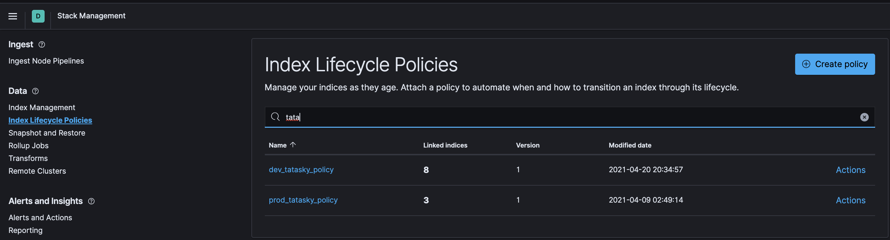Click the green D space avatar
Image resolution: width=890 pixels, height=240 pixels.
point(38,16)
